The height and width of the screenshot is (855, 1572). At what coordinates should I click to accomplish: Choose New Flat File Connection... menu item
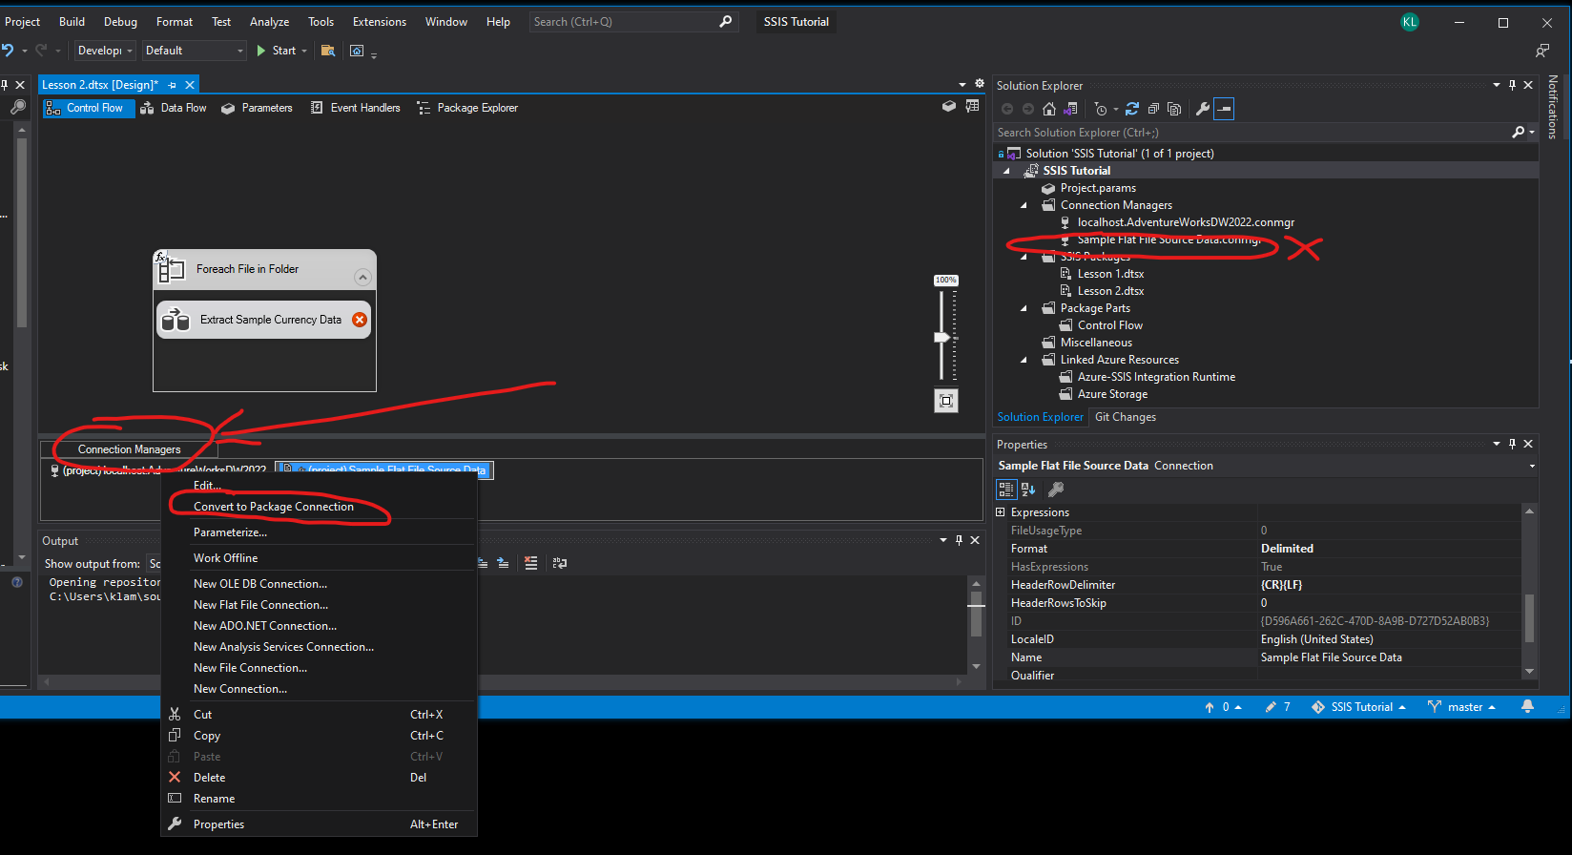coord(260,605)
